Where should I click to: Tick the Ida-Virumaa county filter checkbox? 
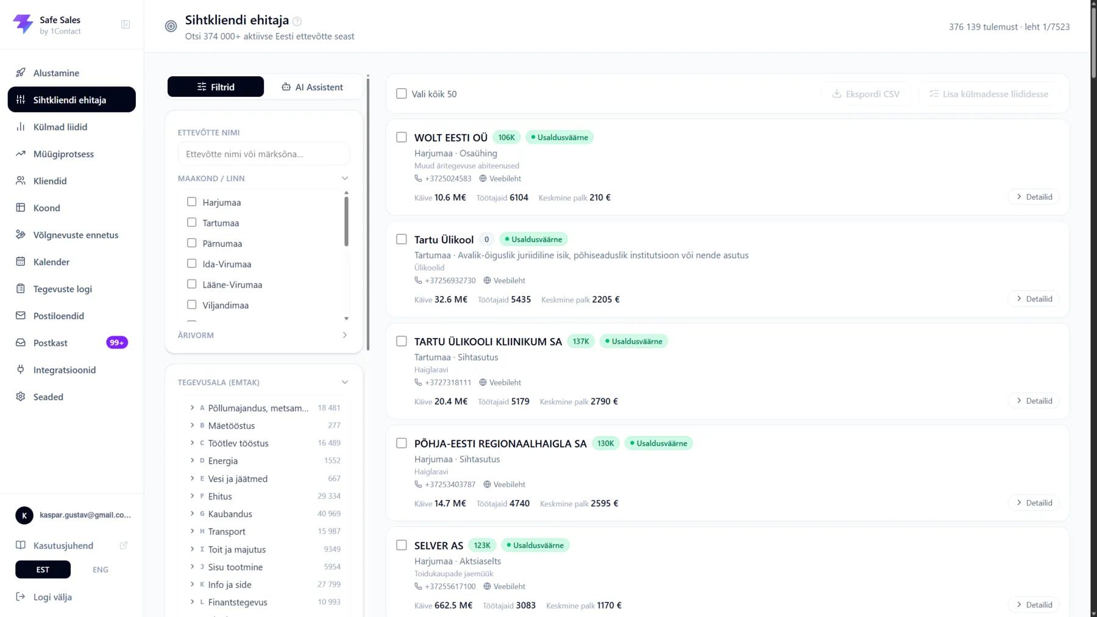pyautogui.click(x=192, y=264)
